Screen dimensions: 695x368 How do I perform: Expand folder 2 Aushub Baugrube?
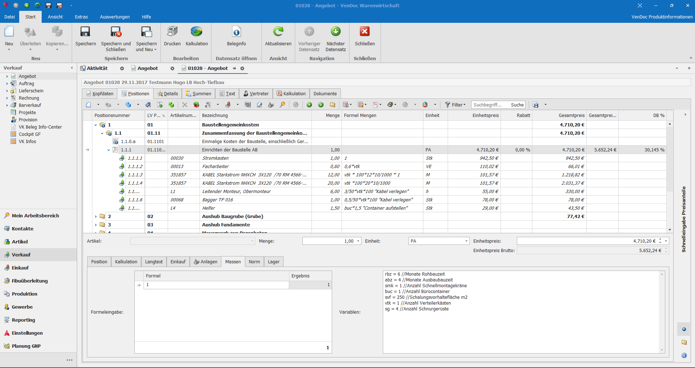[96, 217]
